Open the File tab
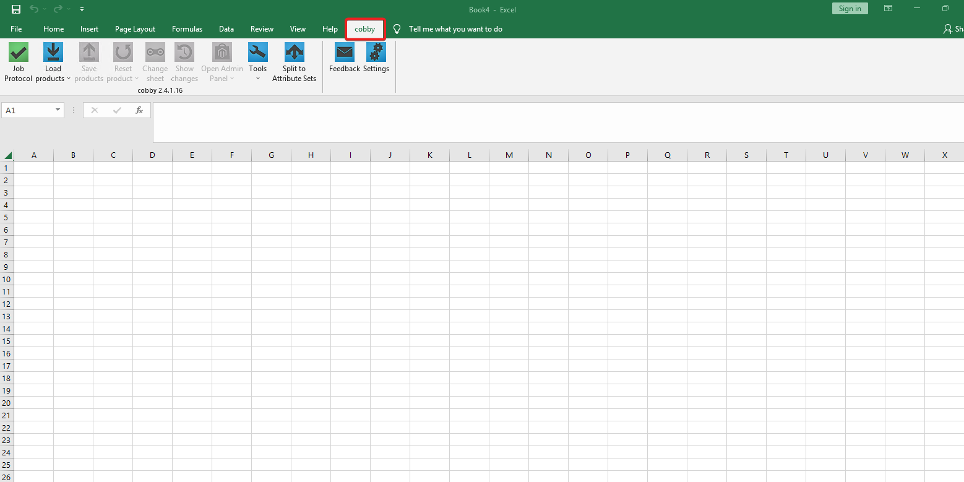This screenshot has width=964, height=482. pos(16,29)
